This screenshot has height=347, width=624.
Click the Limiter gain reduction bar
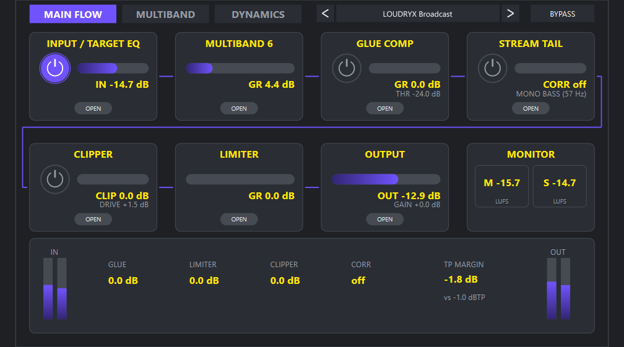240,179
